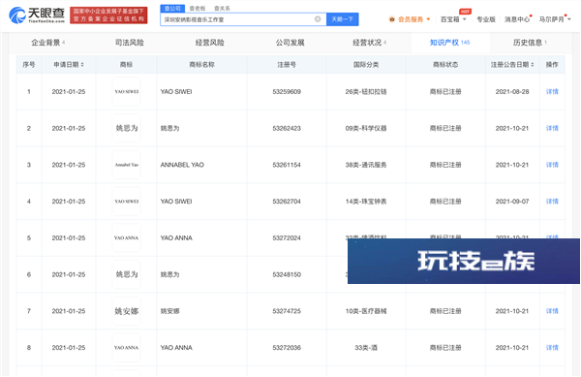Click the YAO ANNA thumbnail in row 8
The width and height of the screenshot is (581, 377).
point(126,348)
